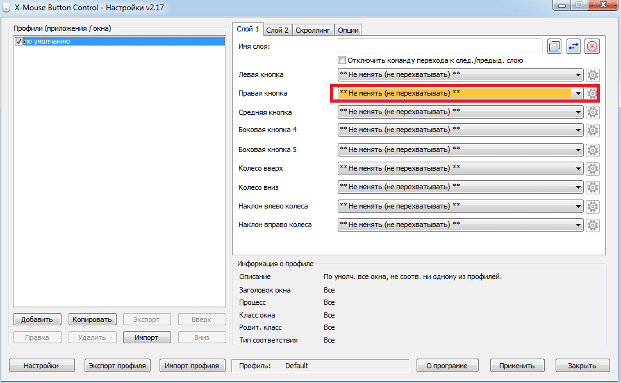Click the Импорт профиля button
Screen dimensions: 621x383
click(x=192, y=366)
